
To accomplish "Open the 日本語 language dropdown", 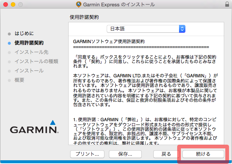I will (x=146, y=29).
